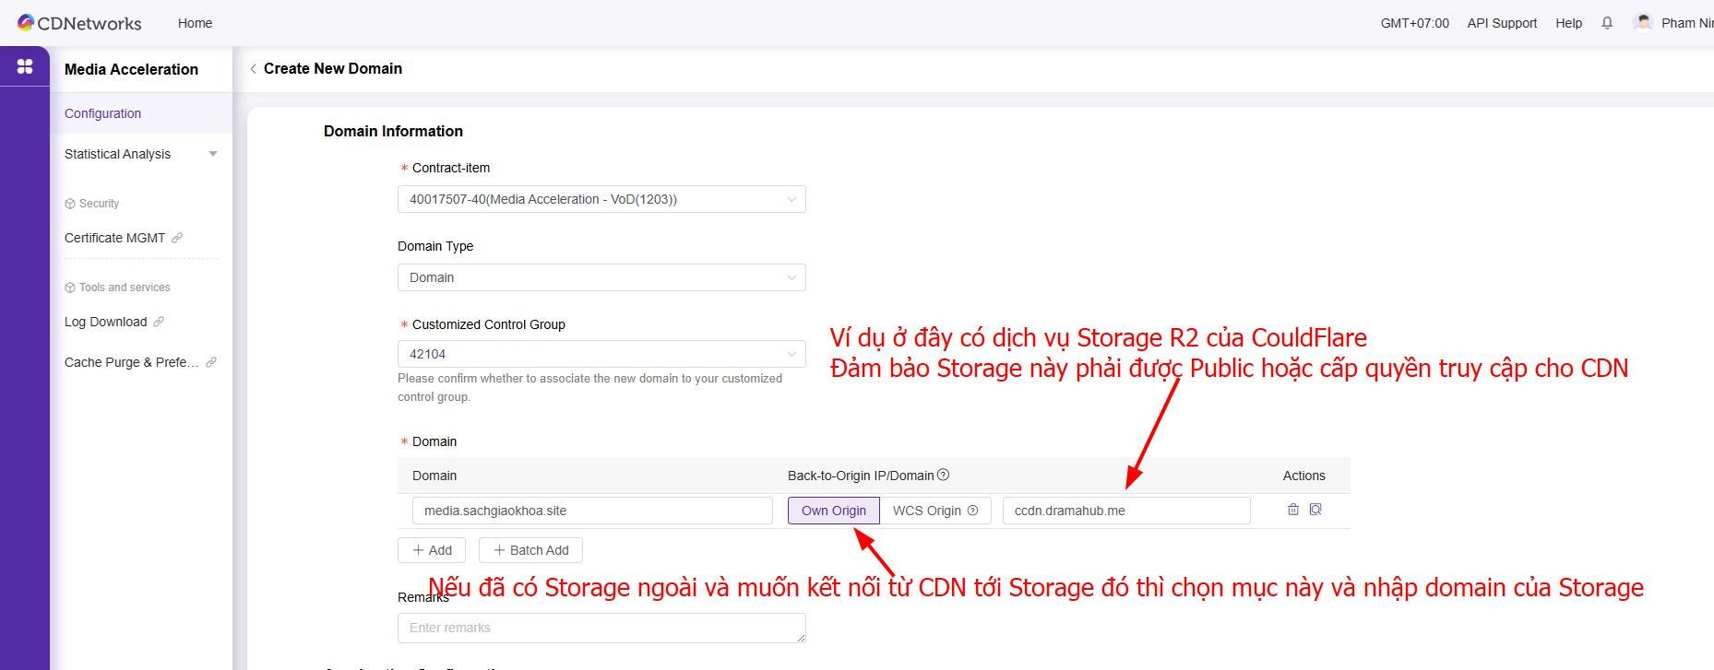Click the Remarks text field
This screenshot has height=670, width=1714.
click(x=601, y=628)
